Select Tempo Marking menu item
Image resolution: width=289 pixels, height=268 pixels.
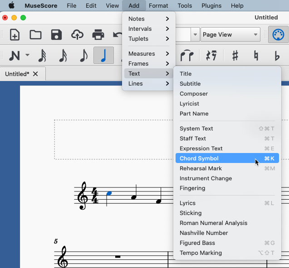pyautogui.click(x=227, y=253)
